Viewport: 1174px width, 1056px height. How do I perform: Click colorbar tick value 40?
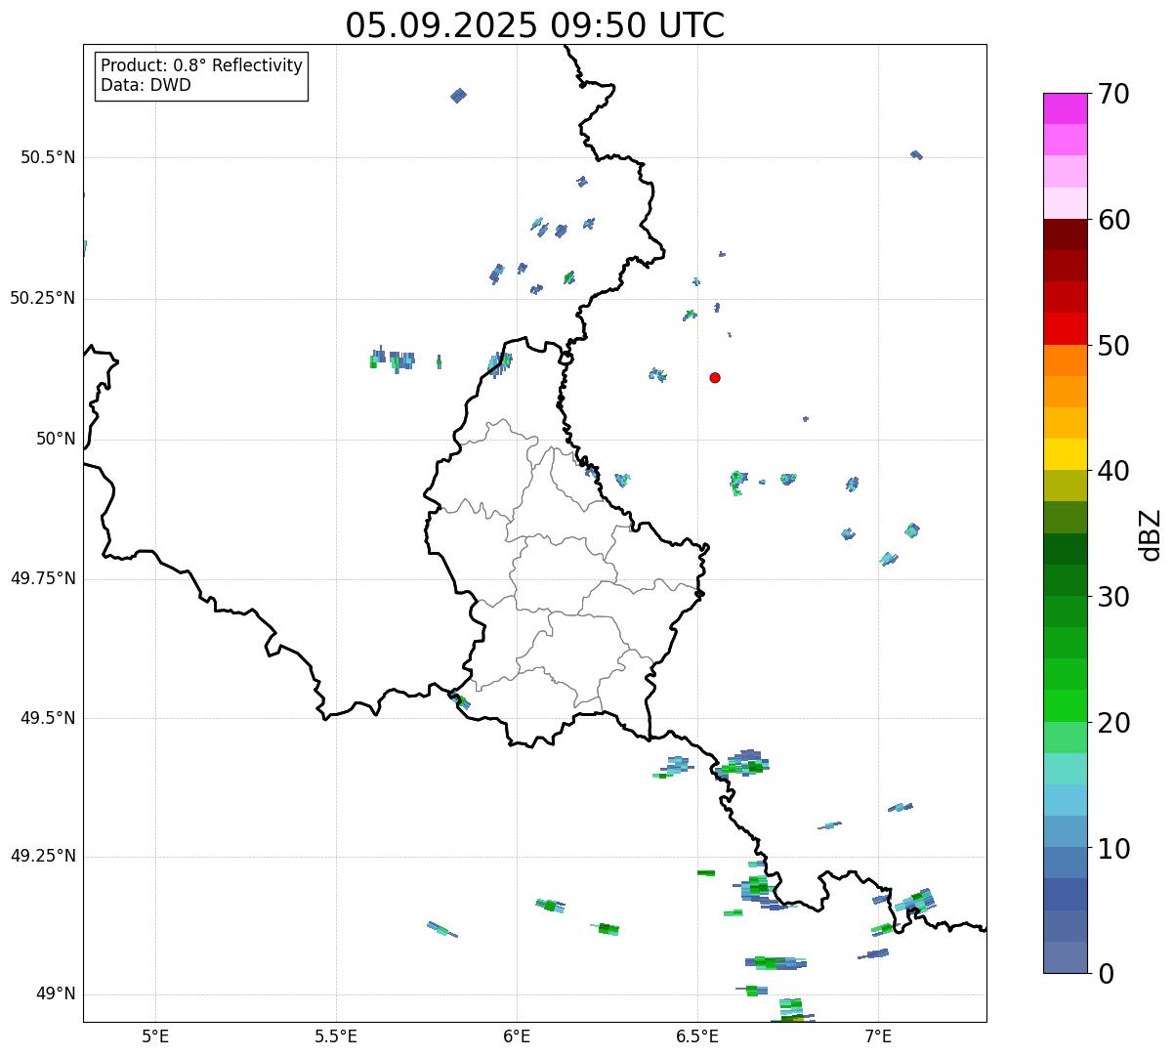tap(1113, 471)
